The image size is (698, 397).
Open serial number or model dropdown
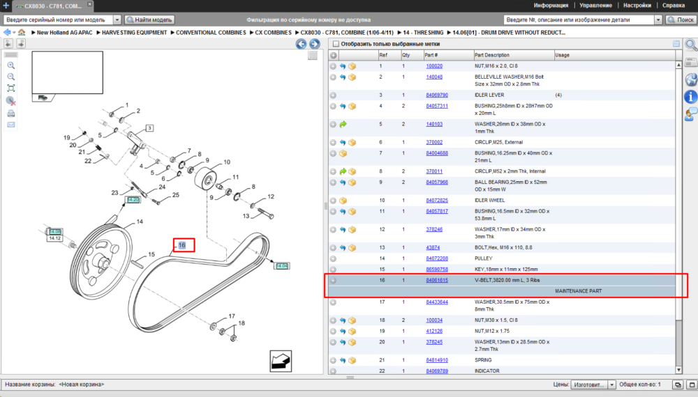[117, 20]
